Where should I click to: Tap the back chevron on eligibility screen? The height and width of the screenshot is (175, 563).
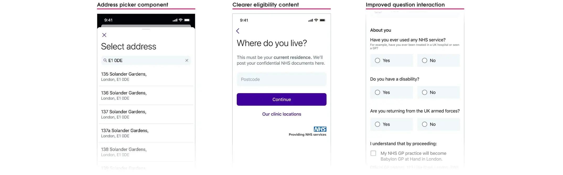click(238, 31)
